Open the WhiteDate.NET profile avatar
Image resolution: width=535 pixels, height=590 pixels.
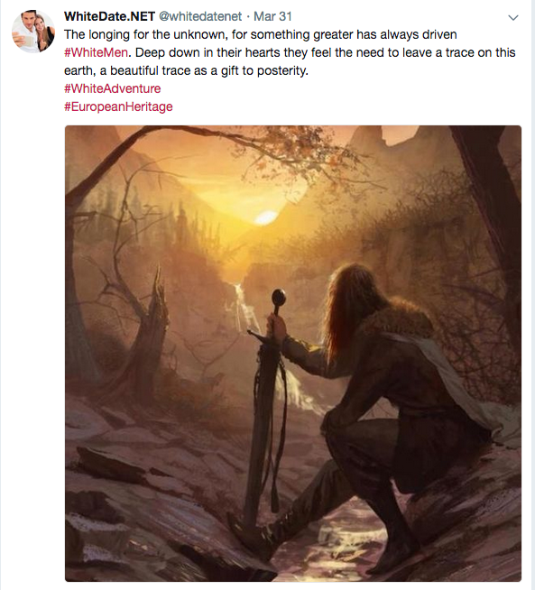[33, 32]
